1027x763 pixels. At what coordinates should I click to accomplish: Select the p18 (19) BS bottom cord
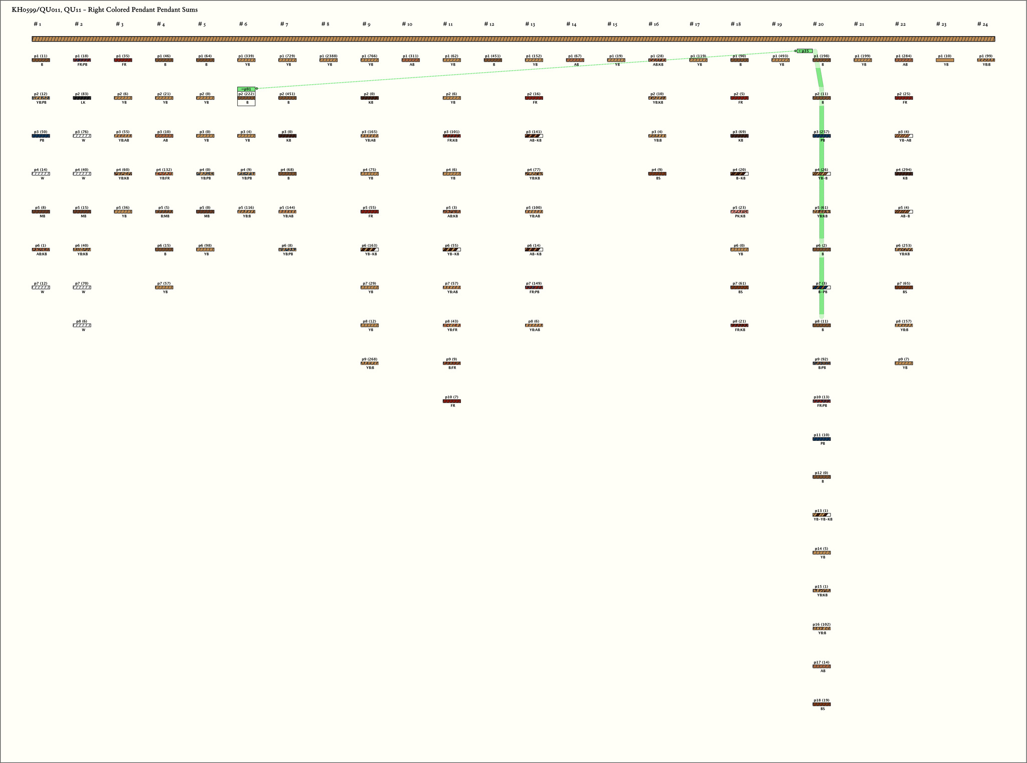click(x=821, y=704)
